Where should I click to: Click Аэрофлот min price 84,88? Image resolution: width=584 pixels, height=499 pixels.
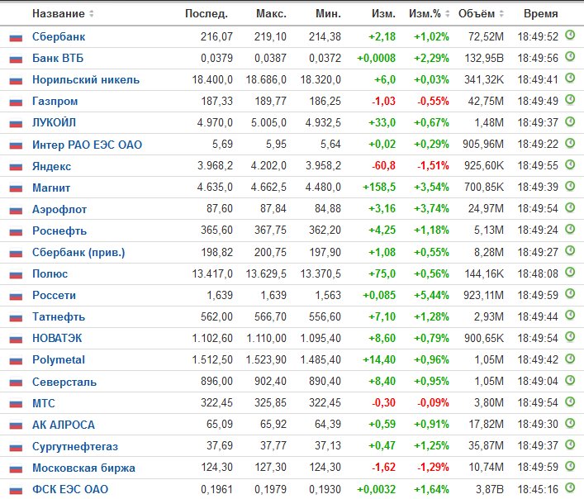click(x=328, y=208)
